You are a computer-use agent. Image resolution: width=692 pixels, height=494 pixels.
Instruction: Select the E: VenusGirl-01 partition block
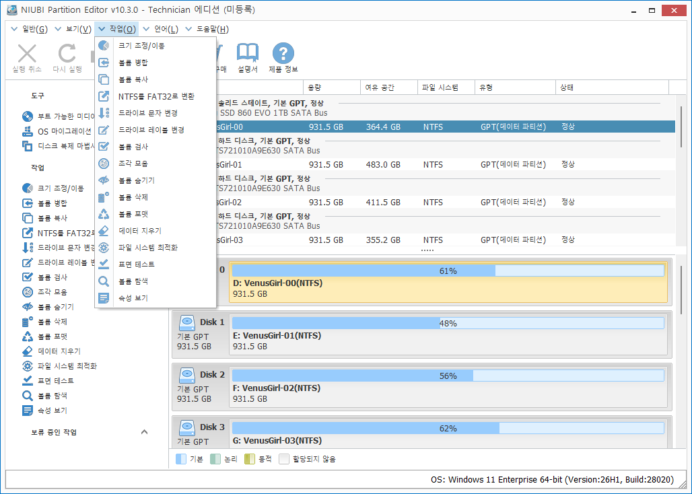[x=448, y=334]
